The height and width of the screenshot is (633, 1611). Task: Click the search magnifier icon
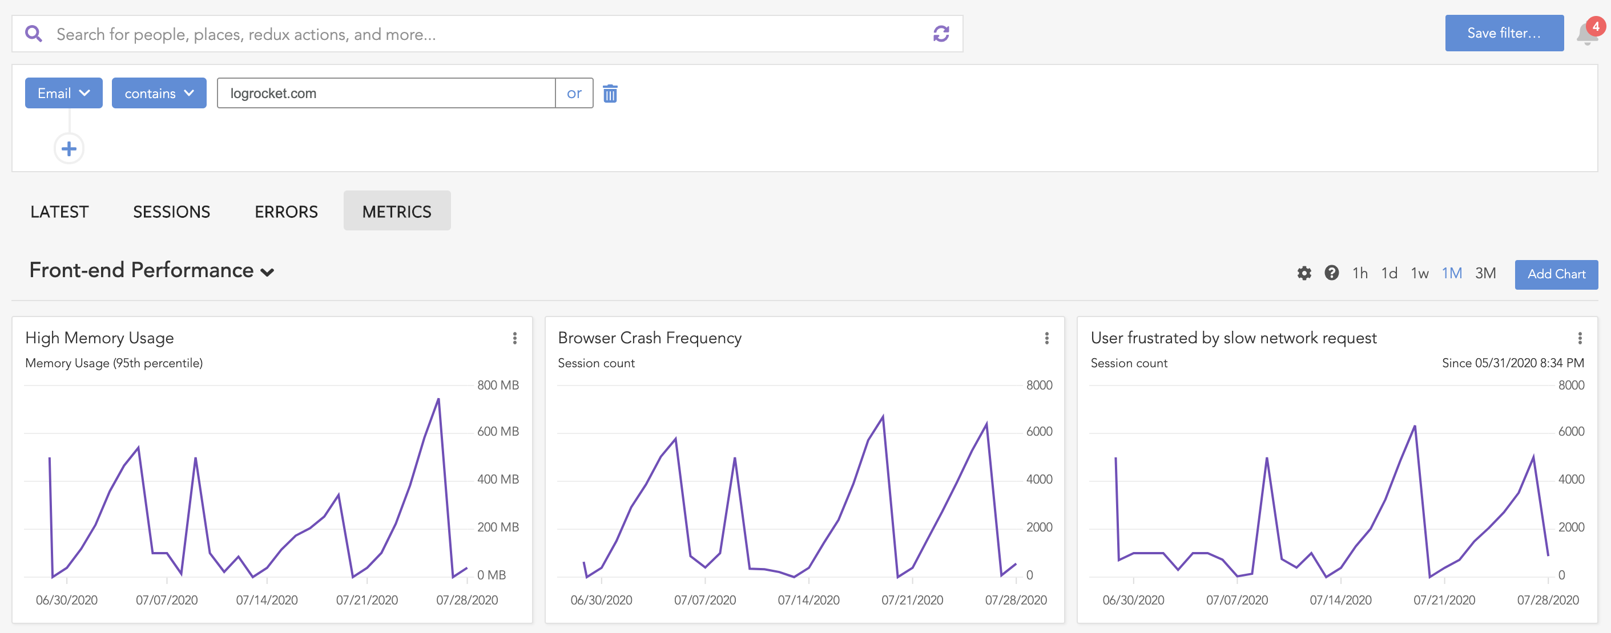[x=34, y=34]
